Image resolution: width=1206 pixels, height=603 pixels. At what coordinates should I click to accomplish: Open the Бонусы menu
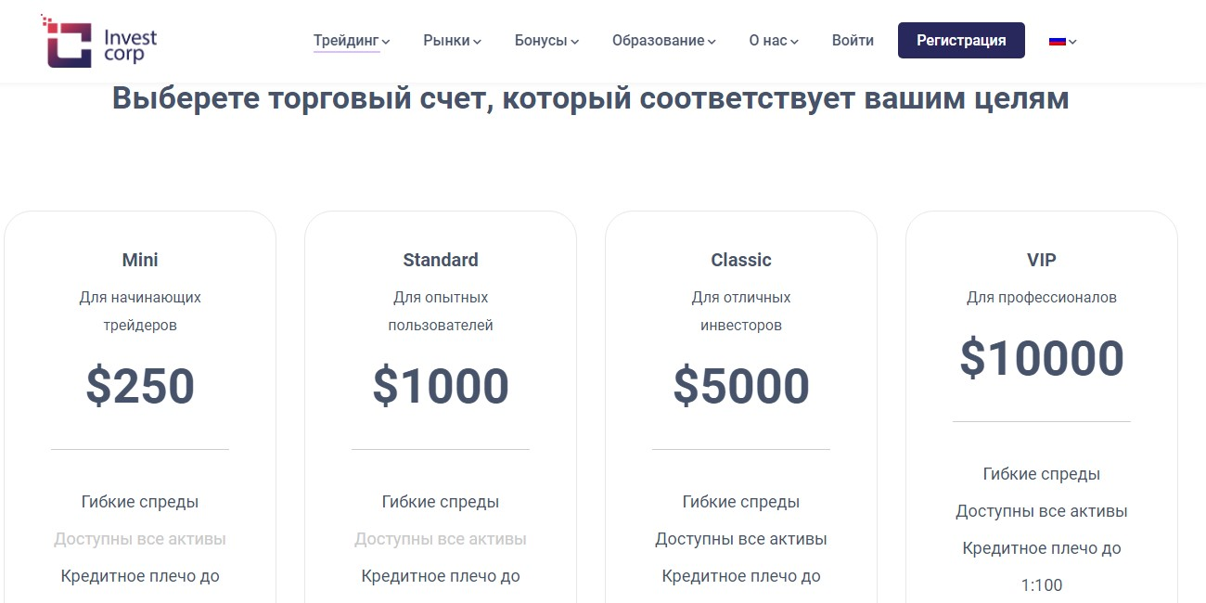(546, 41)
